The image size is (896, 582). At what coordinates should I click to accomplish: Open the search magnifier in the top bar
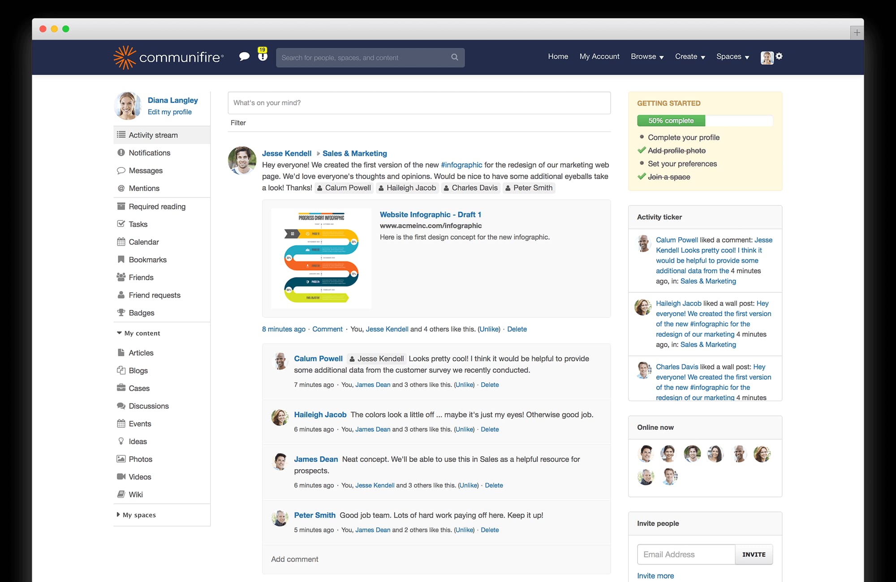[x=454, y=57]
